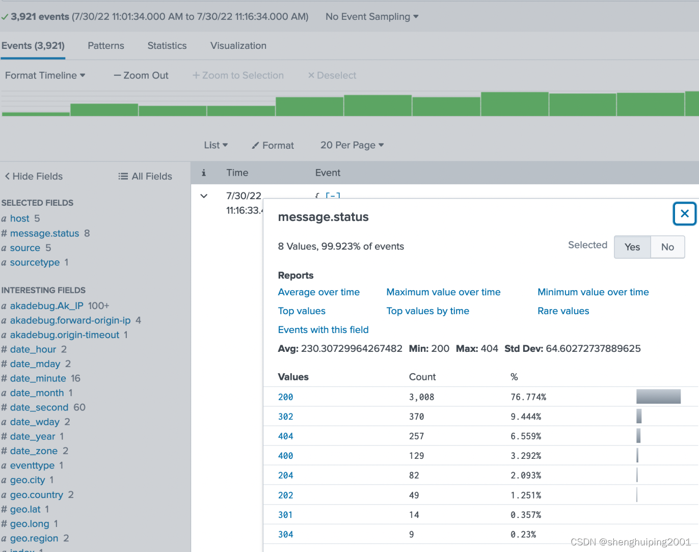Switch to the Patterns tab
This screenshot has width=699, height=552.
coord(105,46)
